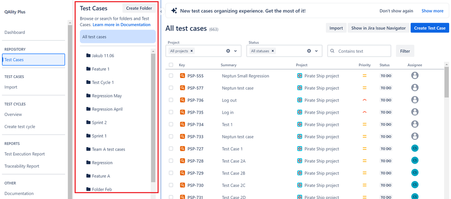Click the search magnifier icon in text field
451x199 pixels.
point(332,51)
